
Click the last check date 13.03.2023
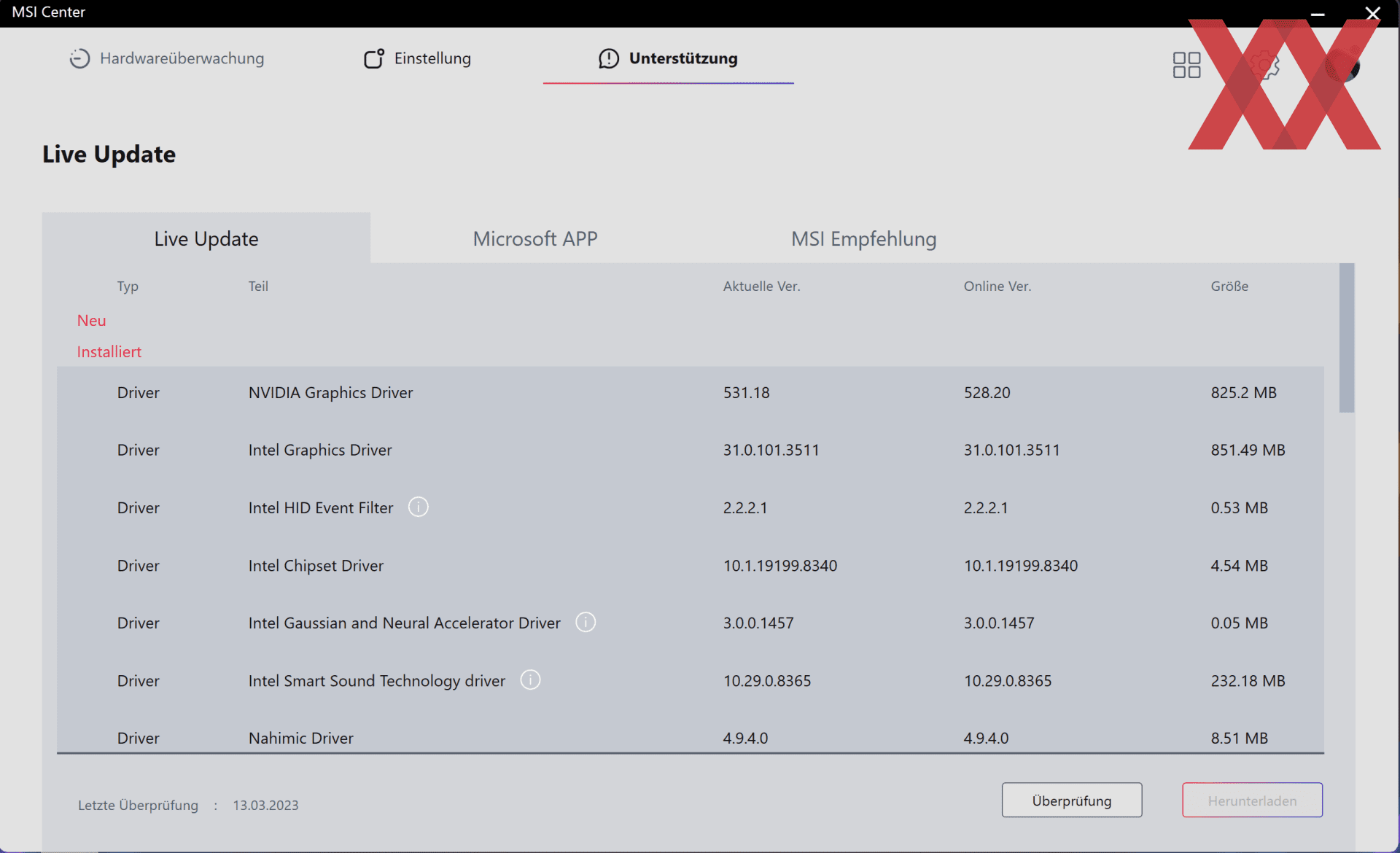tap(266, 806)
